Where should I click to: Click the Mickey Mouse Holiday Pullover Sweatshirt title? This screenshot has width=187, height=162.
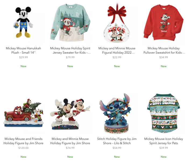click(x=164, y=50)
